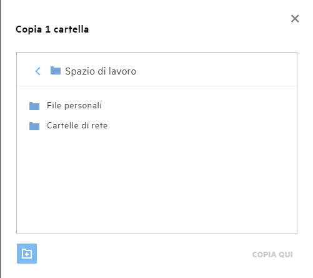This screenshot has width=313, height=278.
Task: Dismiss the dialog with the X icon
Action: coord(295,19)
